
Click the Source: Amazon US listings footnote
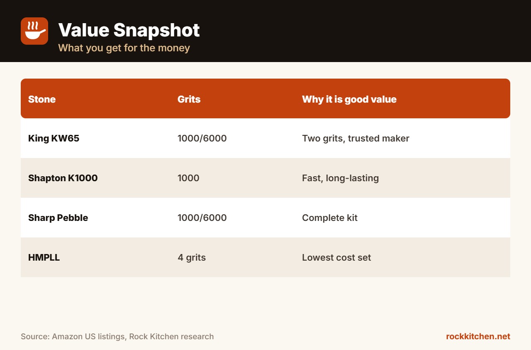[x=117, y=336]
